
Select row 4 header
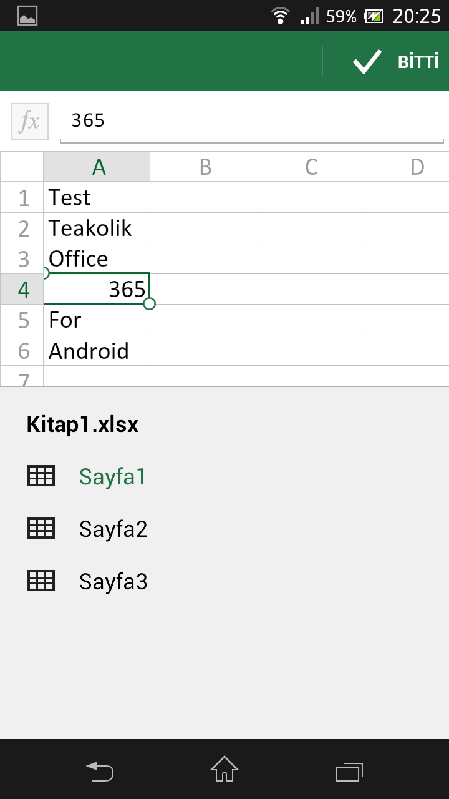tap(22, 289)
